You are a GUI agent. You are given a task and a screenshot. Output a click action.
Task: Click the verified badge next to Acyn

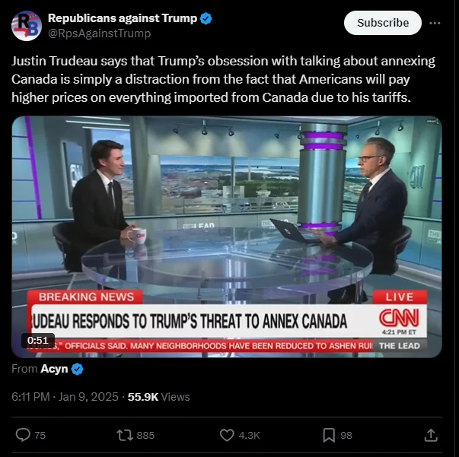(x=78, y=369)
